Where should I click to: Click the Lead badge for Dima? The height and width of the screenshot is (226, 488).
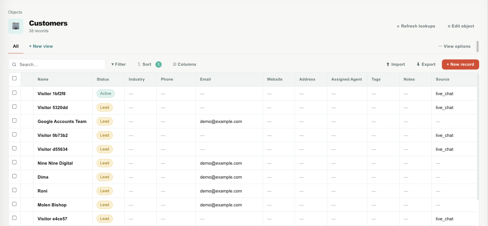pyautogui.click(x=105, y=177)
